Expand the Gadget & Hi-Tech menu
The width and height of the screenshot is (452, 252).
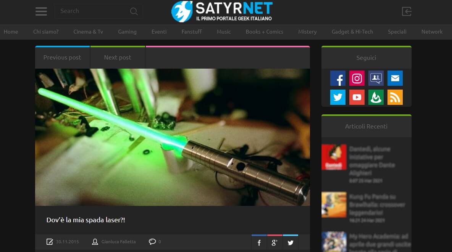(x=352, y=32)
